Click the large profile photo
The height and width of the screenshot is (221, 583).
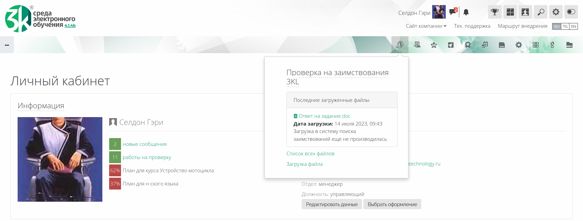tap(60, 159)
